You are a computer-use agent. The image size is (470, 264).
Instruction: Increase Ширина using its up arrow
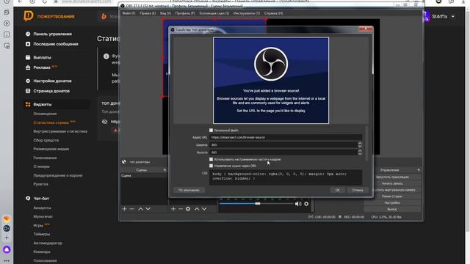pos(360,144)
